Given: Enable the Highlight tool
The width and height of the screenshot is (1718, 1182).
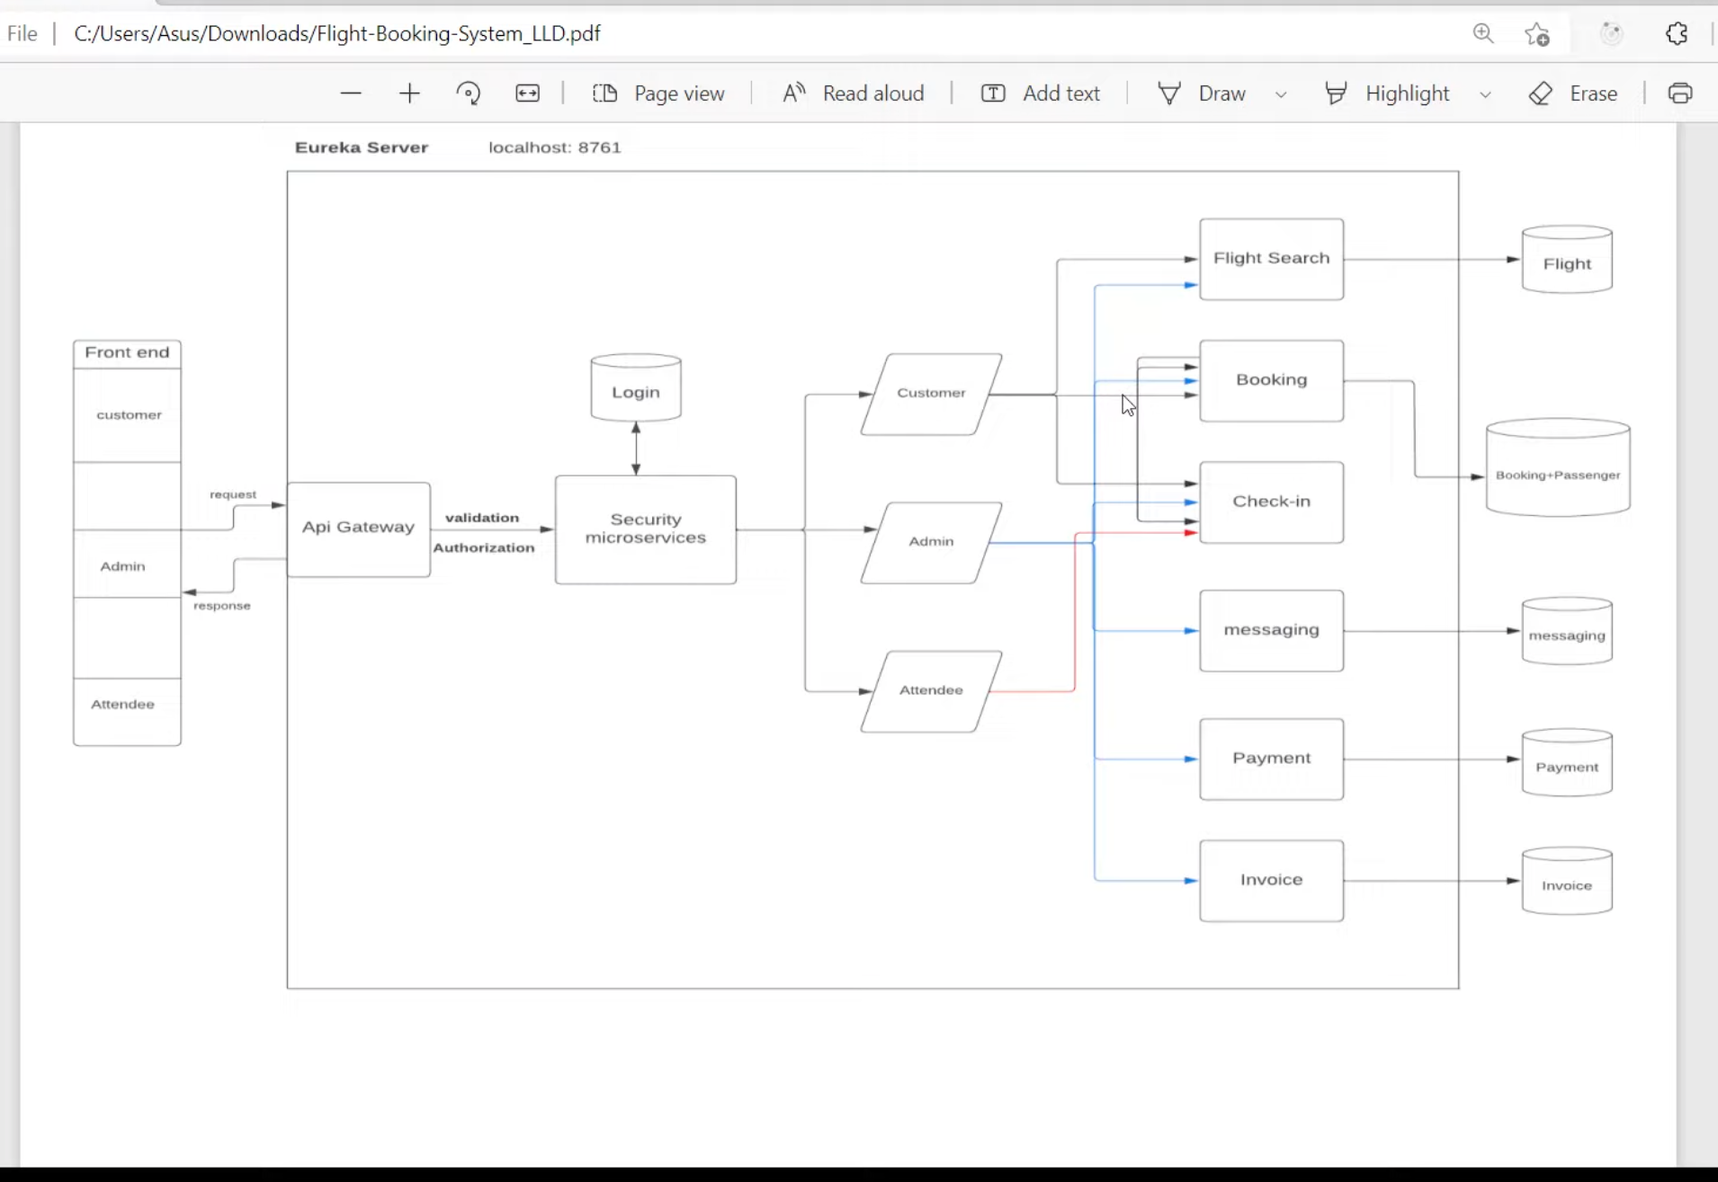Looking at the screenshot, I should [1388, 93].
